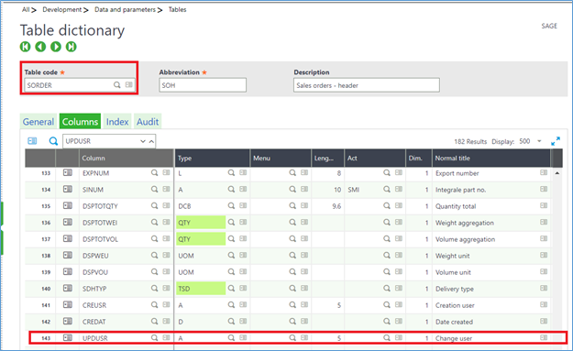Search the Type lookup in UPDUSR row

pos(231,338)
